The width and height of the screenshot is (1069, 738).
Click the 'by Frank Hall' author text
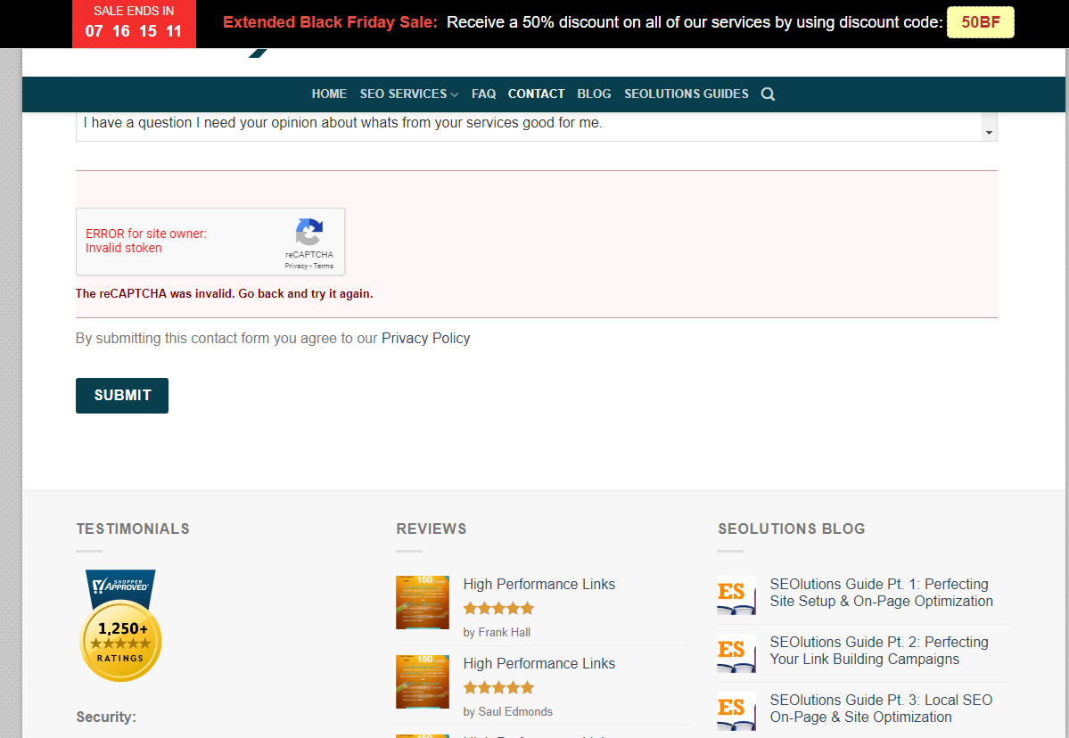[497, 632]
